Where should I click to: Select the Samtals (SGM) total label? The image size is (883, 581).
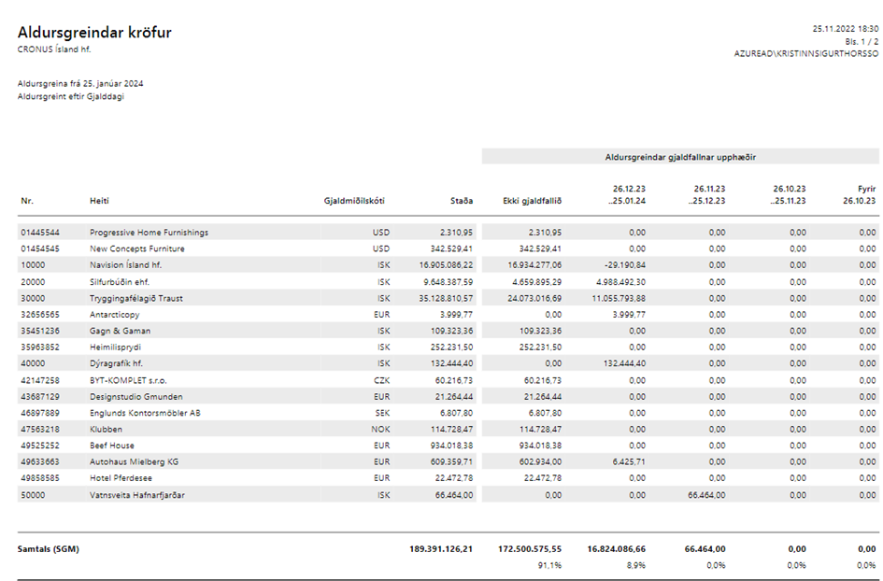tap(49, 548)
